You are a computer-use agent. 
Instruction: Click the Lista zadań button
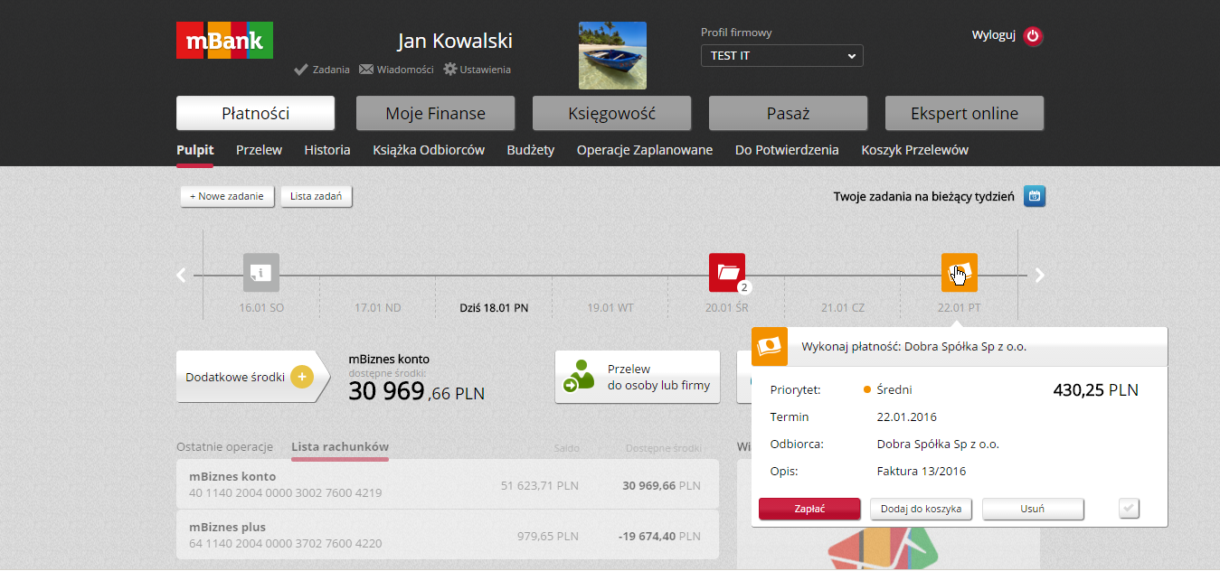[317, 196]
